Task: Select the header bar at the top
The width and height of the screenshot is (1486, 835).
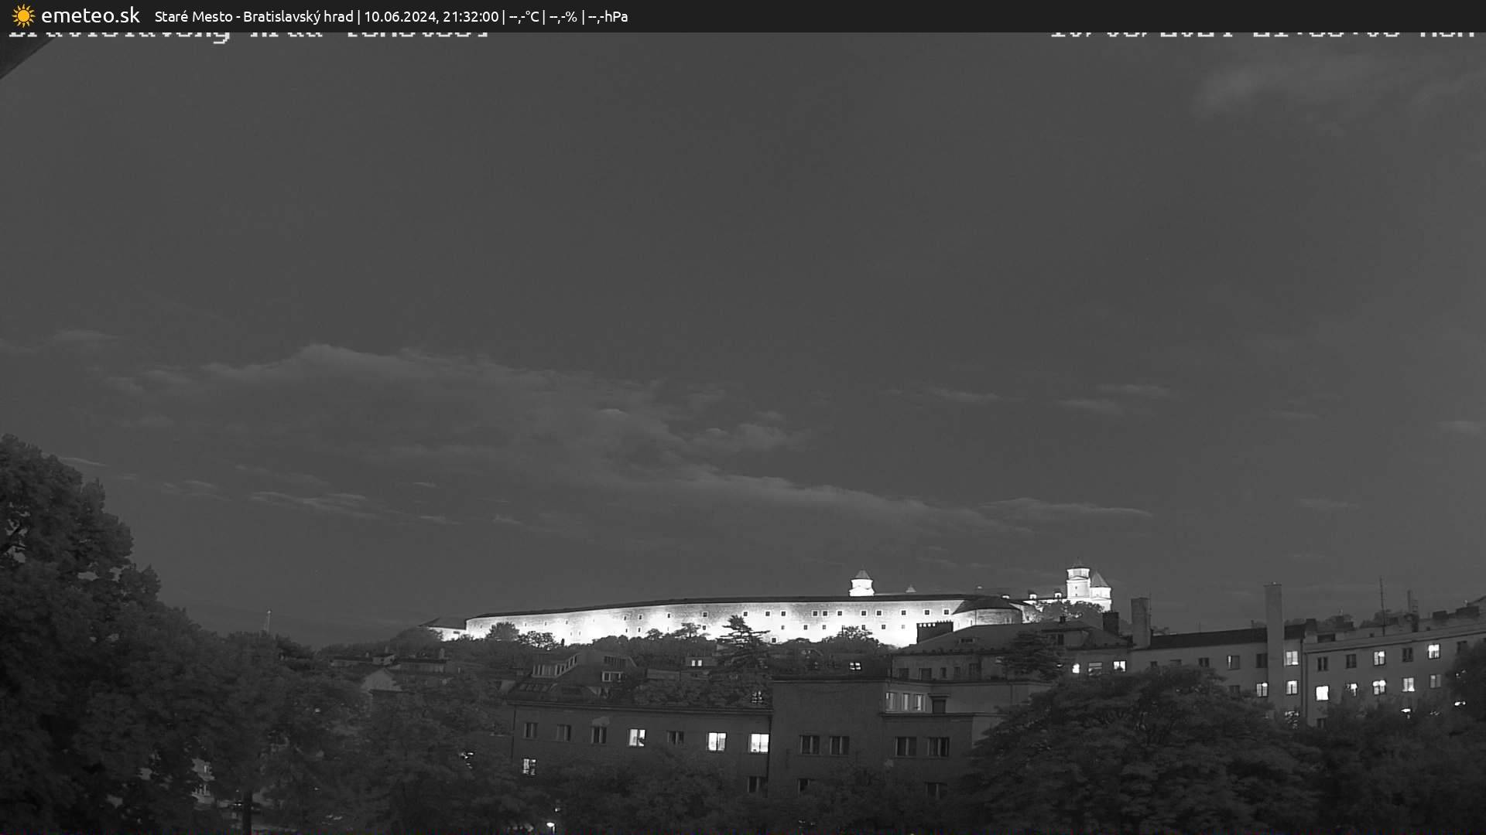Action: tap(743, 15)
